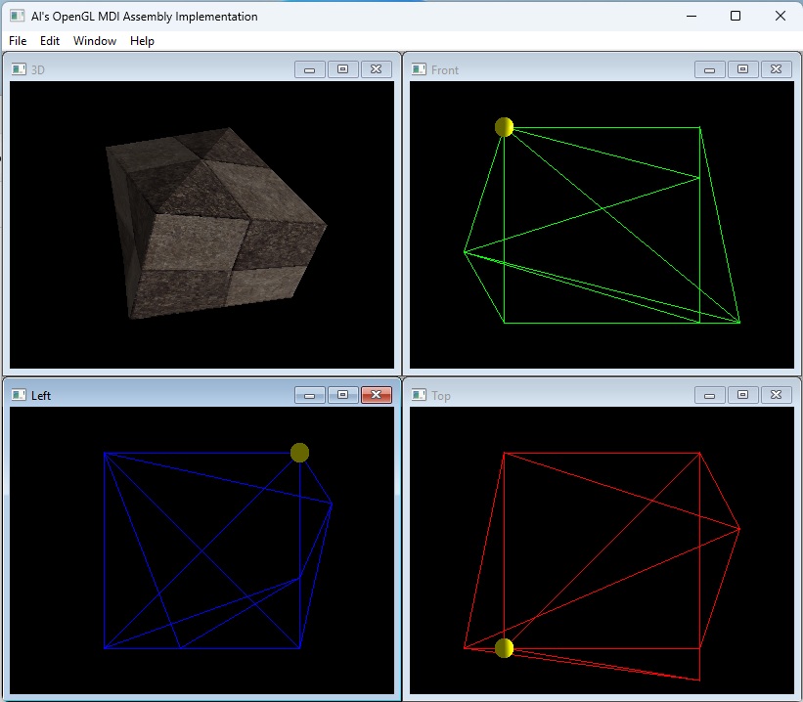
Task: Open the Help menu
Action: click(142, 41)
